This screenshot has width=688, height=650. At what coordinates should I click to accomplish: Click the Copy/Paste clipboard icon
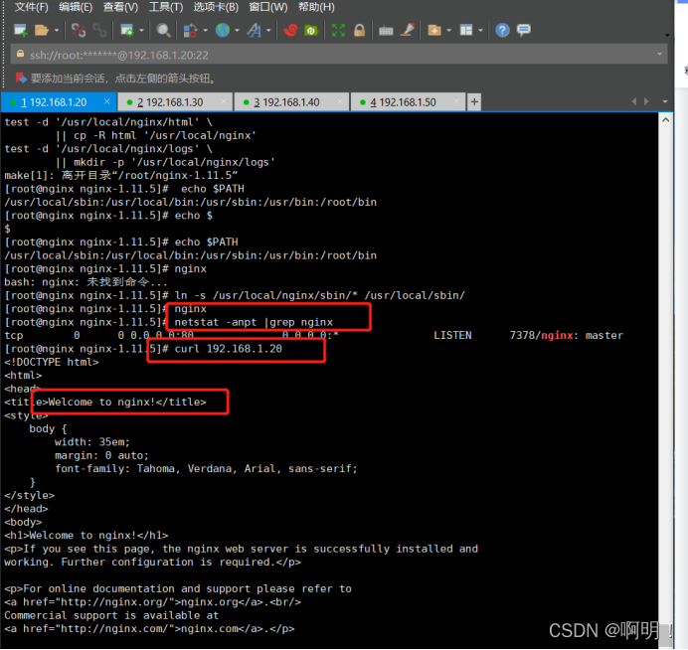tap(190, 30)
